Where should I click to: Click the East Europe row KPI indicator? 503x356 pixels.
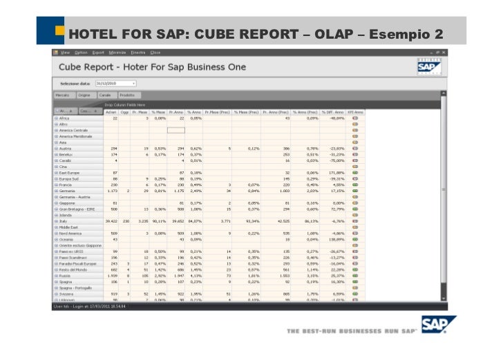coord(355,173)
